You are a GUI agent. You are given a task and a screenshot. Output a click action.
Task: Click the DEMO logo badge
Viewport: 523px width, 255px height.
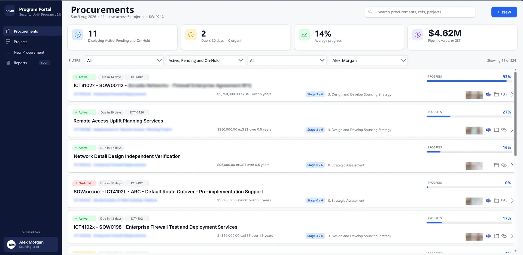coord(10,11)
